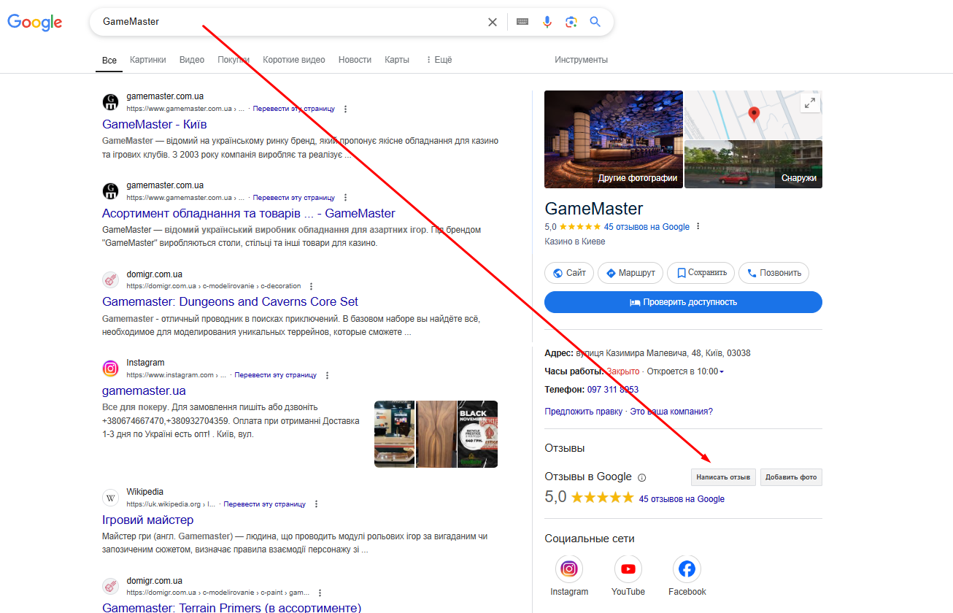Click Instagram favicon in search results
Viewport: 953px width, 613px height.
(x=110, y=369)
